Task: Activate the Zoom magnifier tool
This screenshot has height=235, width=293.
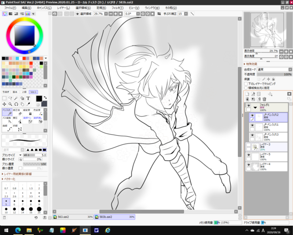Action: (x=10, y=104)
